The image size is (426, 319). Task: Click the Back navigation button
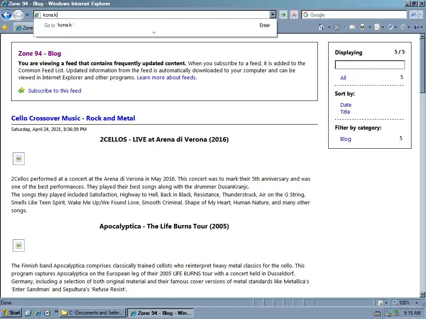point(6,15)
